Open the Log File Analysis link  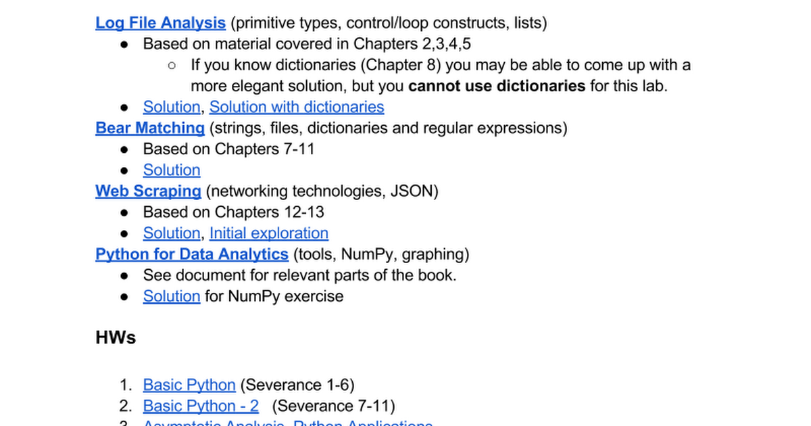click(160, 23)
